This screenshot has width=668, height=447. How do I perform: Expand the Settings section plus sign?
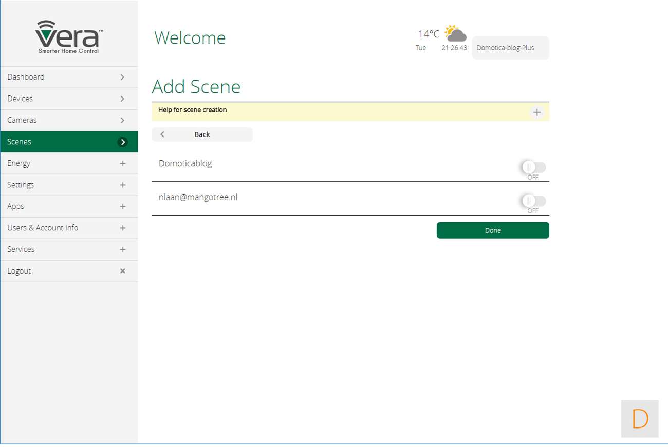(x=122, y=185)
